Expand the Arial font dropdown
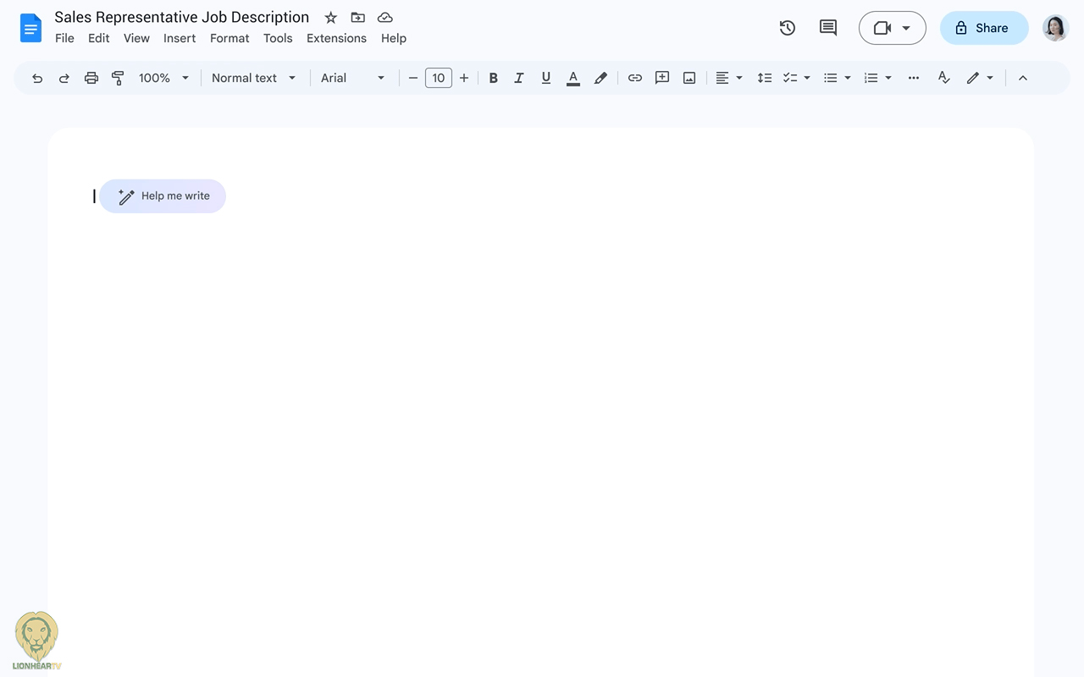Viewport: 1084px width, 677px height. click(352, 78)
